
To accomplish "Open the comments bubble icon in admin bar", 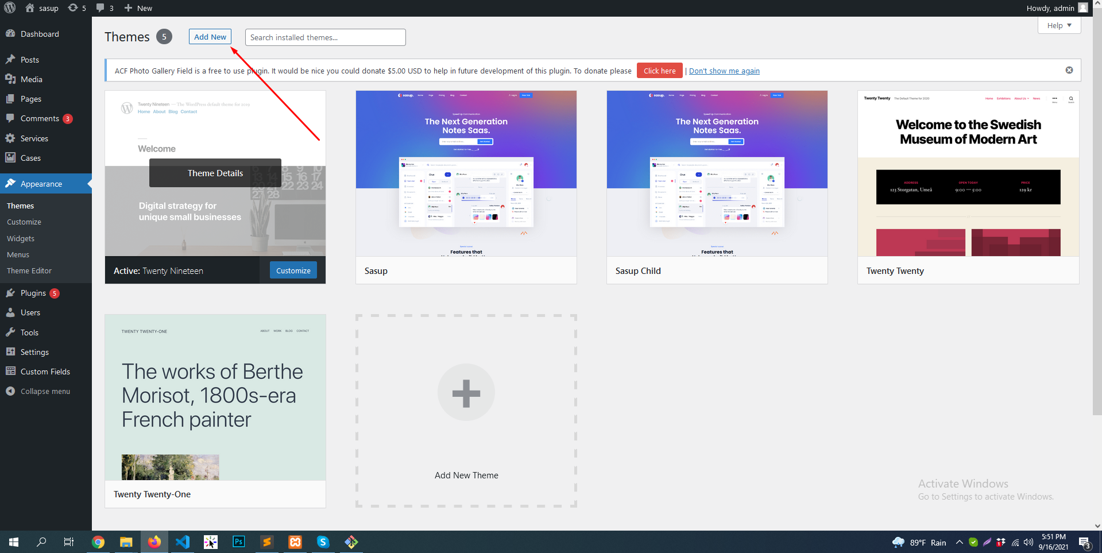I will click(x=100, y=8).
